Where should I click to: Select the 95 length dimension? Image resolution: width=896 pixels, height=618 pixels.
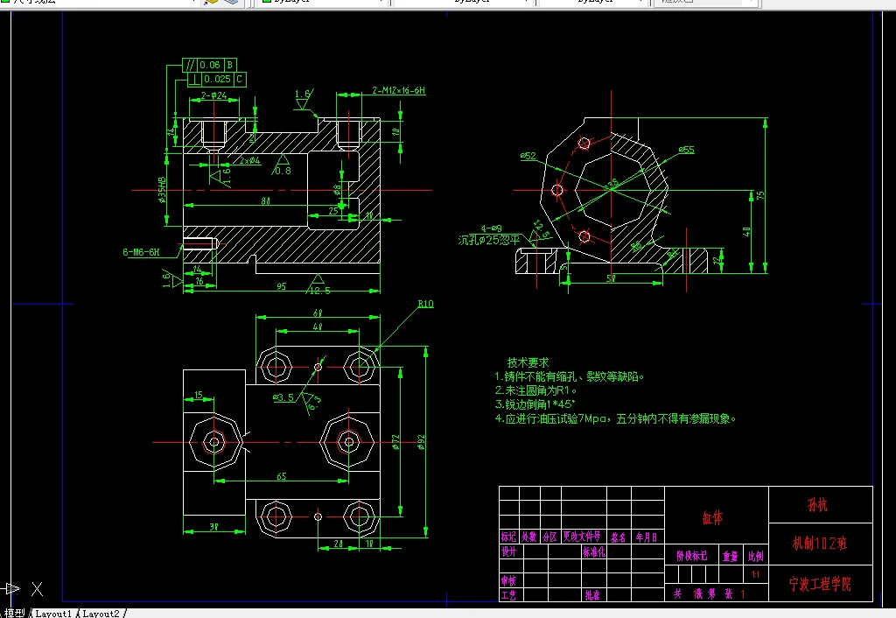281,286
